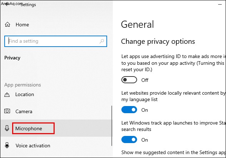
Task: Click the sidebar vertical scrollbar
Action: click(112, 126)
